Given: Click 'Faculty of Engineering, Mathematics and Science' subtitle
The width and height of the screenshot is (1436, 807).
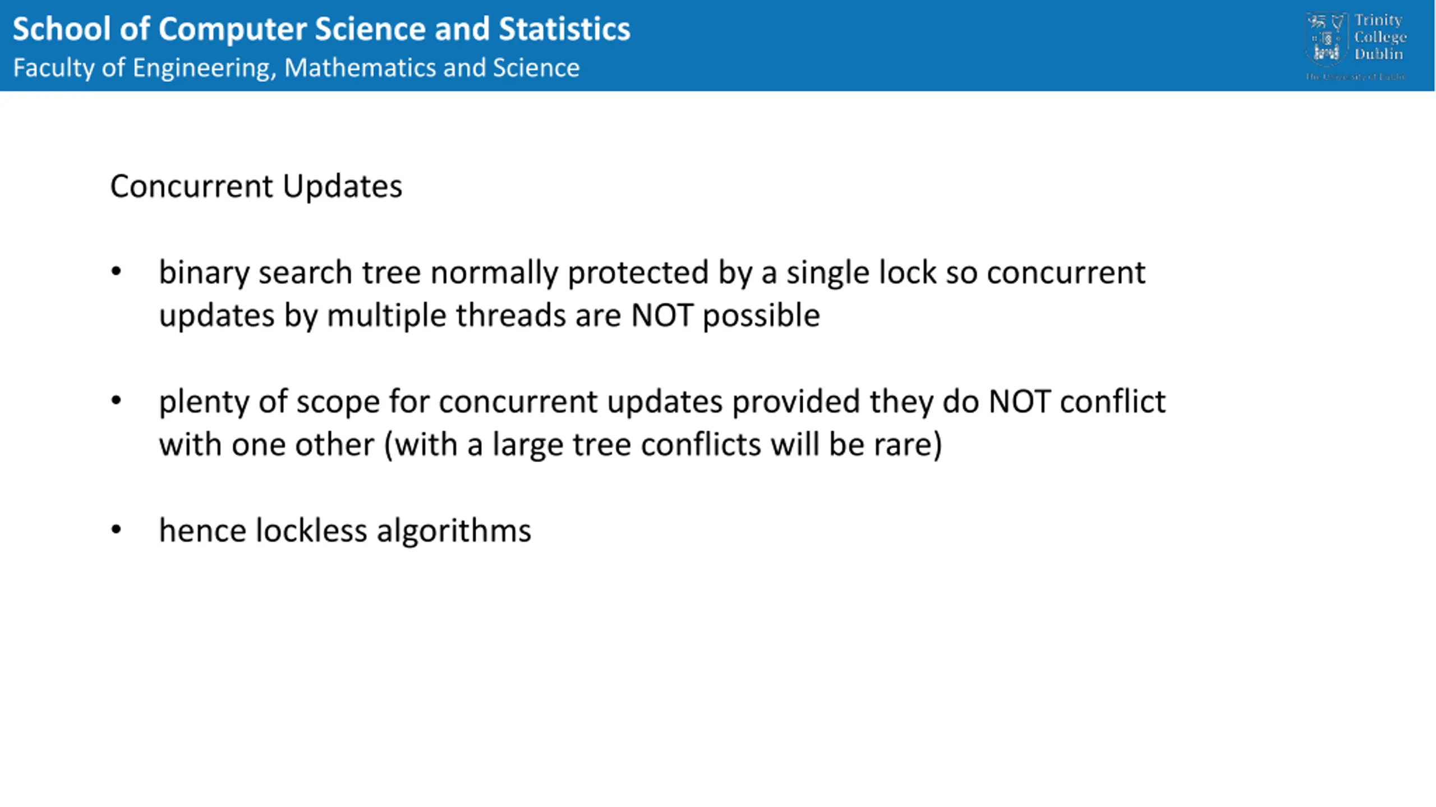Looking at the screenshot, I should [x=296, y=68].
